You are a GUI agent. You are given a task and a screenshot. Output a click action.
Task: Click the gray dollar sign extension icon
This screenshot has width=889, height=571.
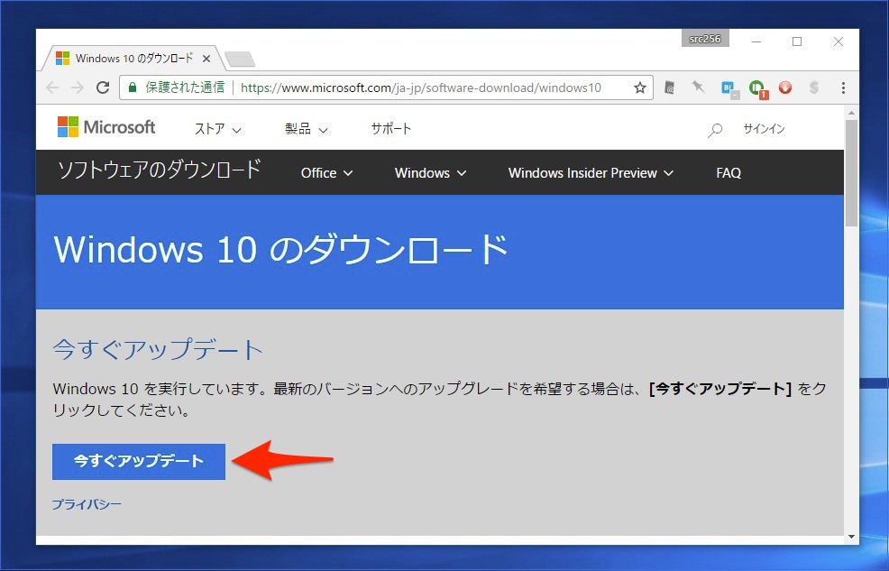point(814,87)
